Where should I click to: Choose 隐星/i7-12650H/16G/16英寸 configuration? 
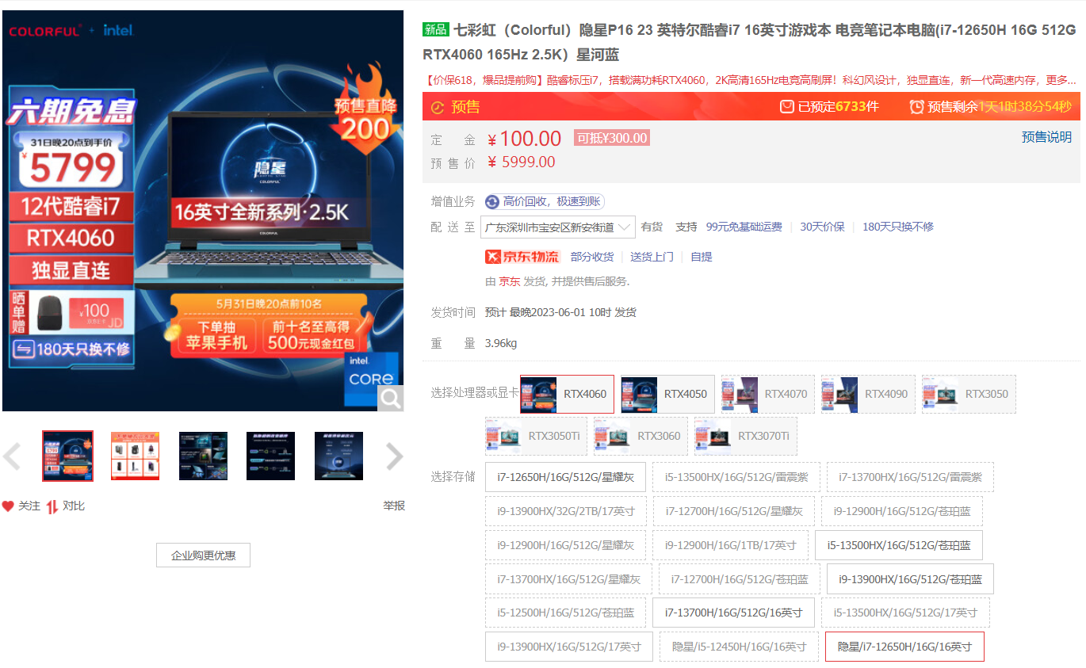[x=904, y=647]
